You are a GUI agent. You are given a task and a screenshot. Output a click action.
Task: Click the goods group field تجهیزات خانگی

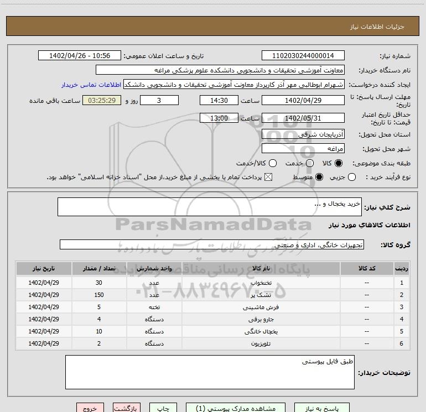[212, 244]
